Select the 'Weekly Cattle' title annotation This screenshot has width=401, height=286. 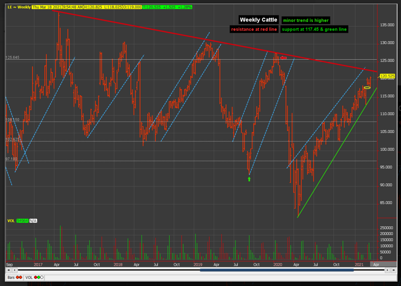coord(259,20)
